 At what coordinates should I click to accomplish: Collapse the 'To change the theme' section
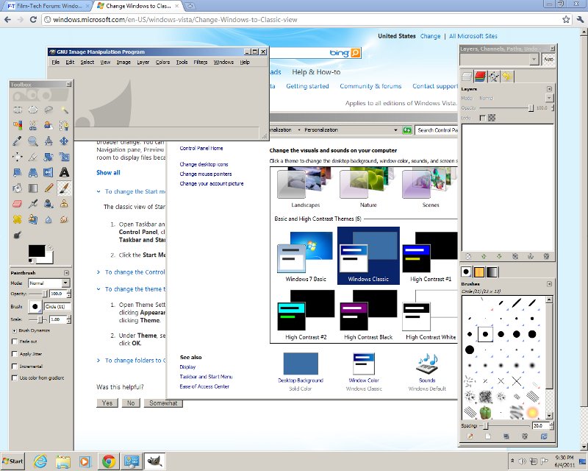[x=98, y=289]
